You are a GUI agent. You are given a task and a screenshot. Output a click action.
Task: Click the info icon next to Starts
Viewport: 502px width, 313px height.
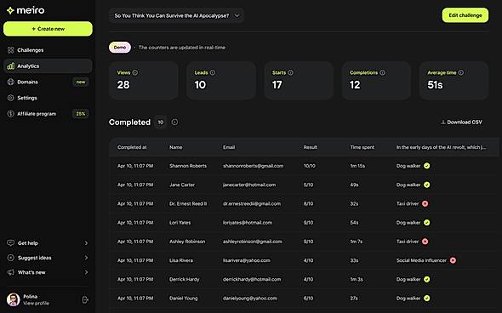coord(290,72)
